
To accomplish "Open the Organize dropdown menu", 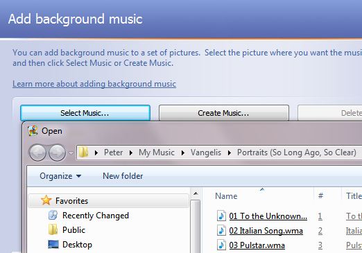I will (x=60, y=176).
